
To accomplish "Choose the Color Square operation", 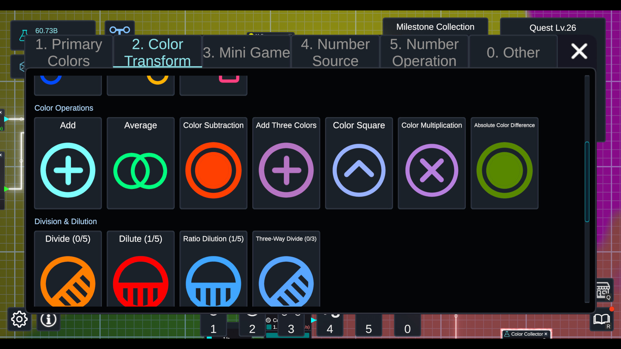I will [x=359, y=163].
